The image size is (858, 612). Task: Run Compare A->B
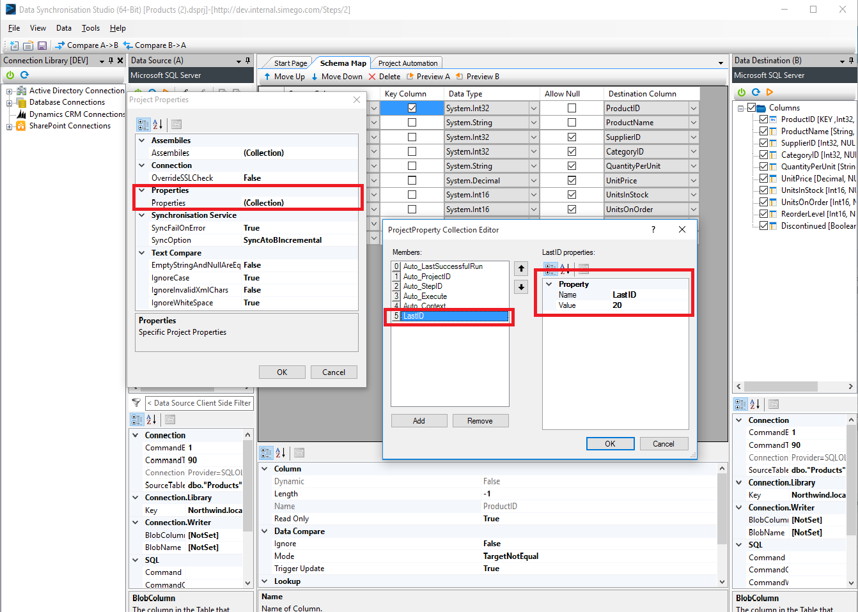click(86, 45)
